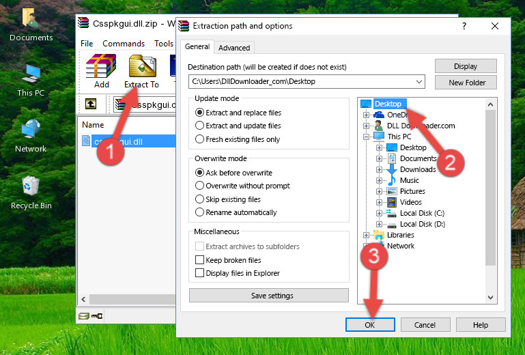
Task: Collapse the This PC tree node
Action: pos(366,137)
